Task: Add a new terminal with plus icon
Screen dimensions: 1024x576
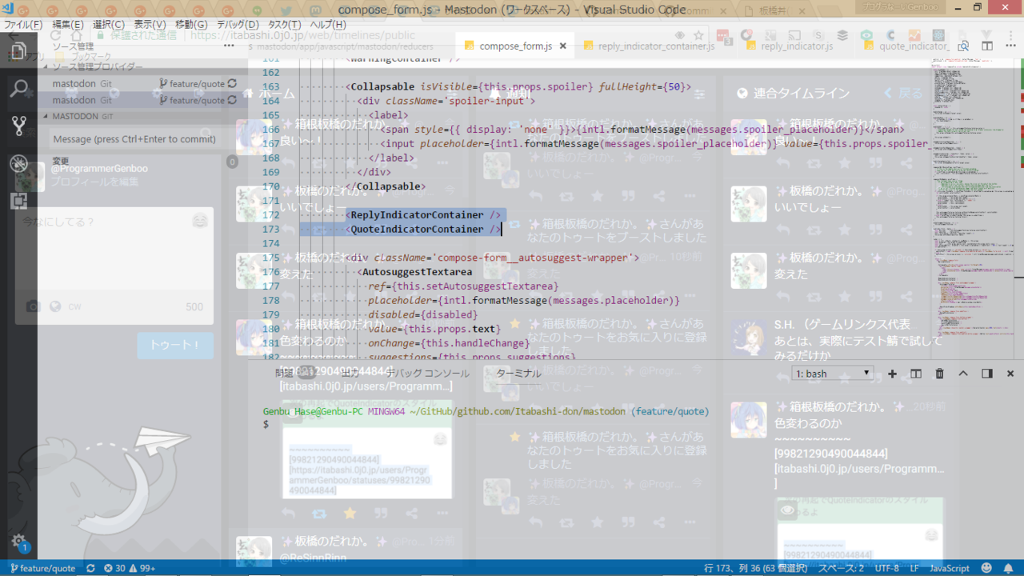Action: point(893,374)
